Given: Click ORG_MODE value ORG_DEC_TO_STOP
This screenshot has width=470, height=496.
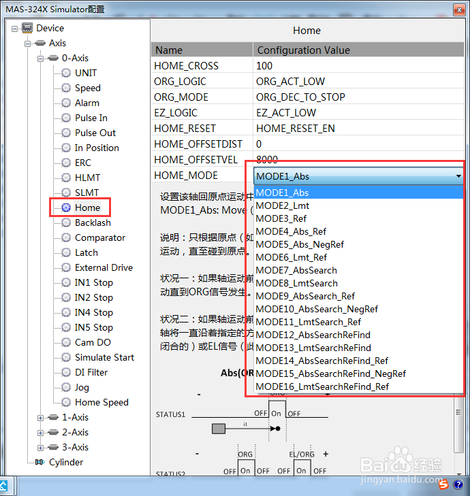Looking at the screenshot, I should coord(358,97).
